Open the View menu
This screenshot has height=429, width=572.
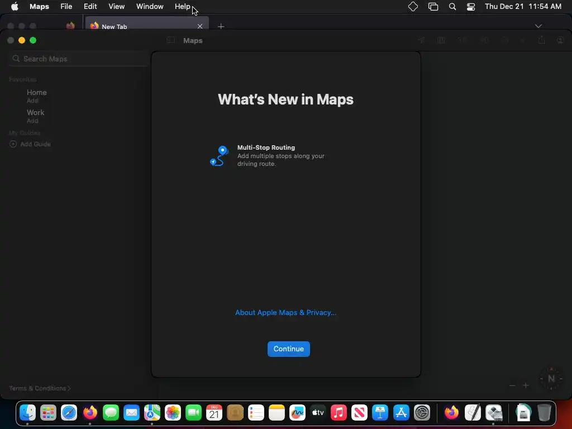[x=116, y=7]
